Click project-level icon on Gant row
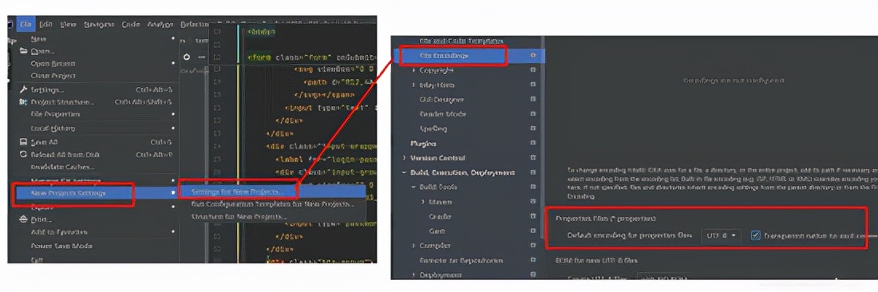Image resolution: width=878 pixels, height=292 pixels. coord(533,231)
